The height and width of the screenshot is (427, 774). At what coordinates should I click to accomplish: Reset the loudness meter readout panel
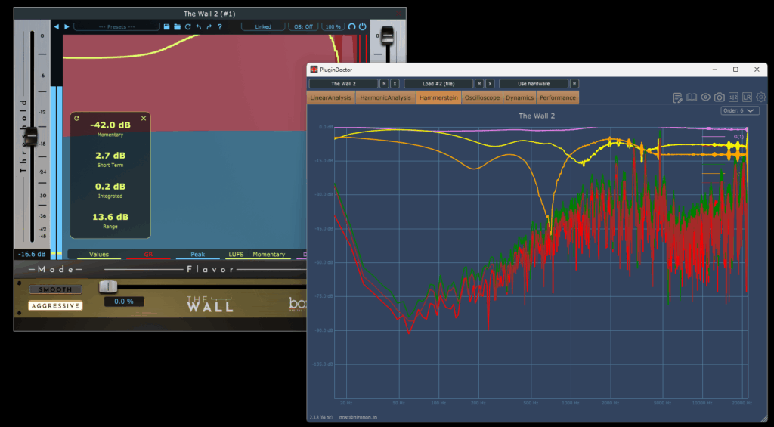(76, 119)
